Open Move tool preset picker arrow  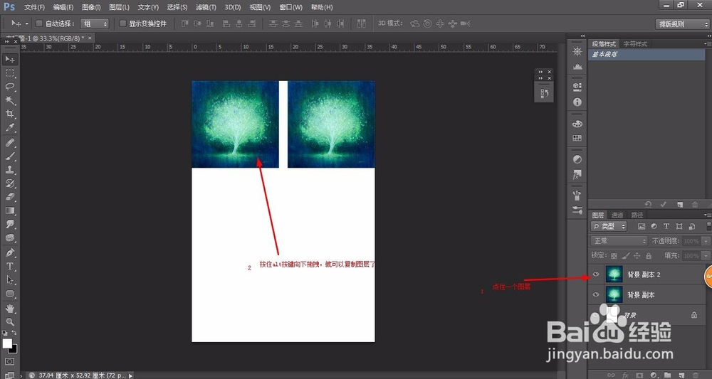pyautogui.click(x=27, y=23)
